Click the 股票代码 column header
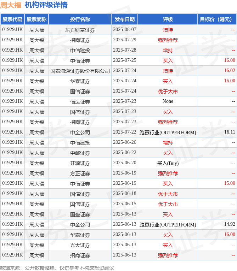Viewport: 237px width, 271px height. [12, 19]
